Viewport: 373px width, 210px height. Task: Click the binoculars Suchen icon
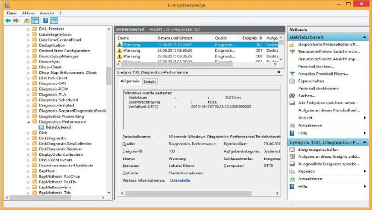click(292, 95)
